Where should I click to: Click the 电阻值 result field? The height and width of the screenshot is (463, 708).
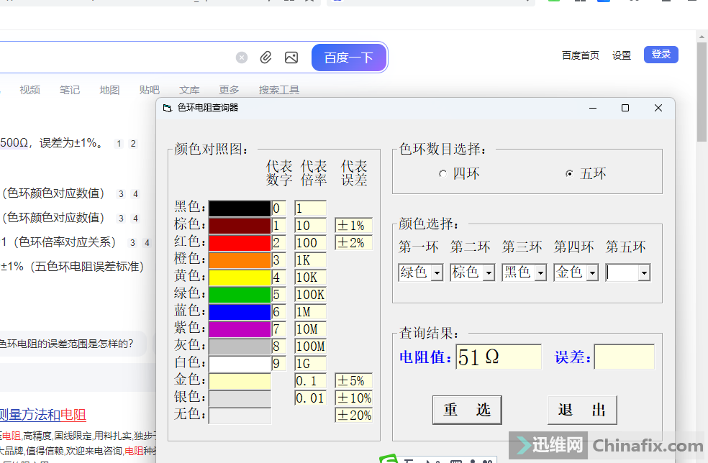click(x=499, y=357)
